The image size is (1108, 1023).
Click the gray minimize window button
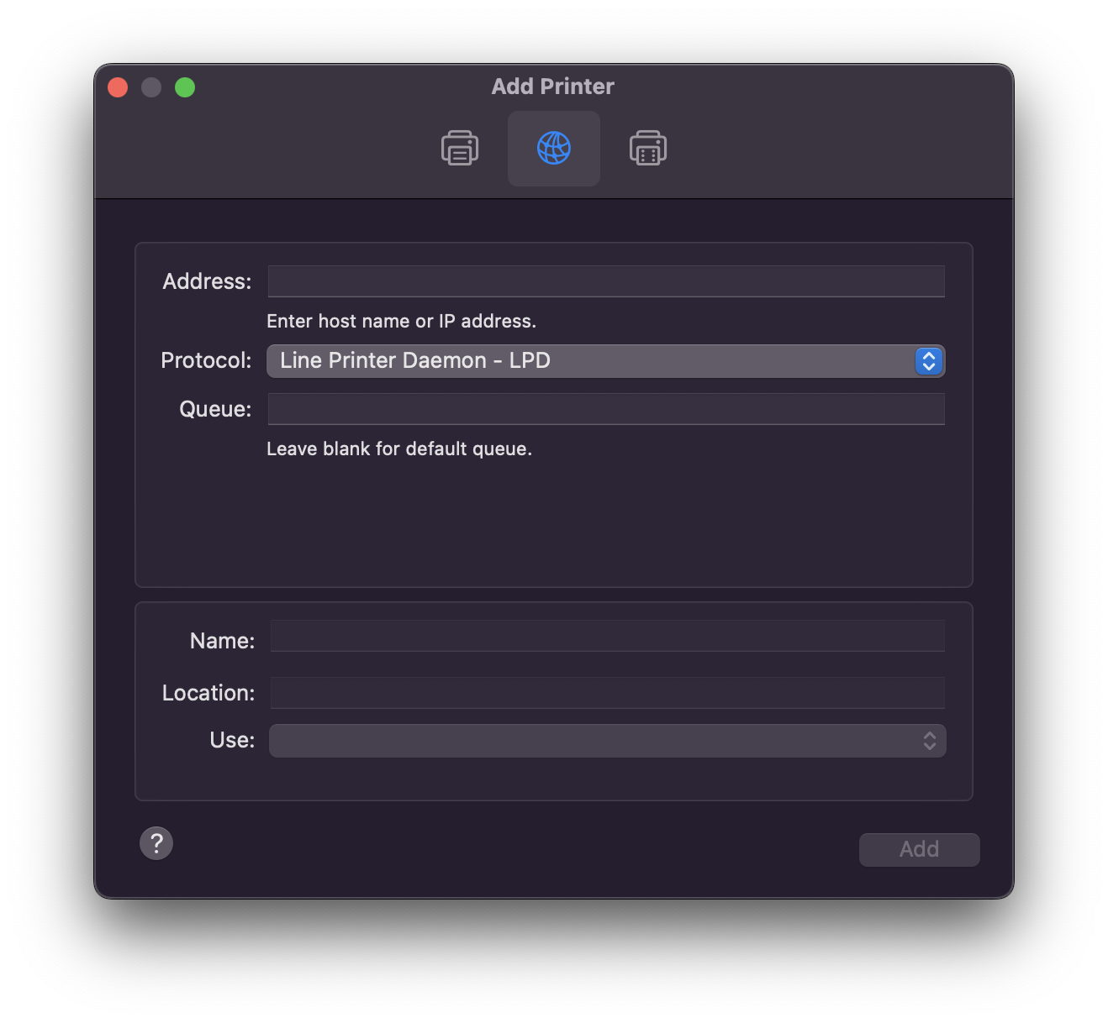[x=151, y=87]
